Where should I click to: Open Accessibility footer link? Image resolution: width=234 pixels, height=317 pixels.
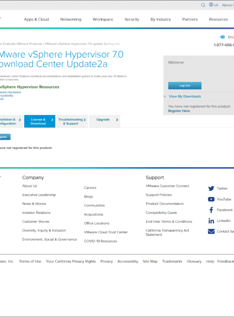pyautogui.click(x=128, y=261)
